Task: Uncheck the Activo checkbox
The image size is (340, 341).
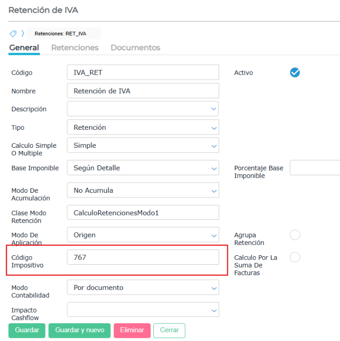Action: click(x=295, y=72)
